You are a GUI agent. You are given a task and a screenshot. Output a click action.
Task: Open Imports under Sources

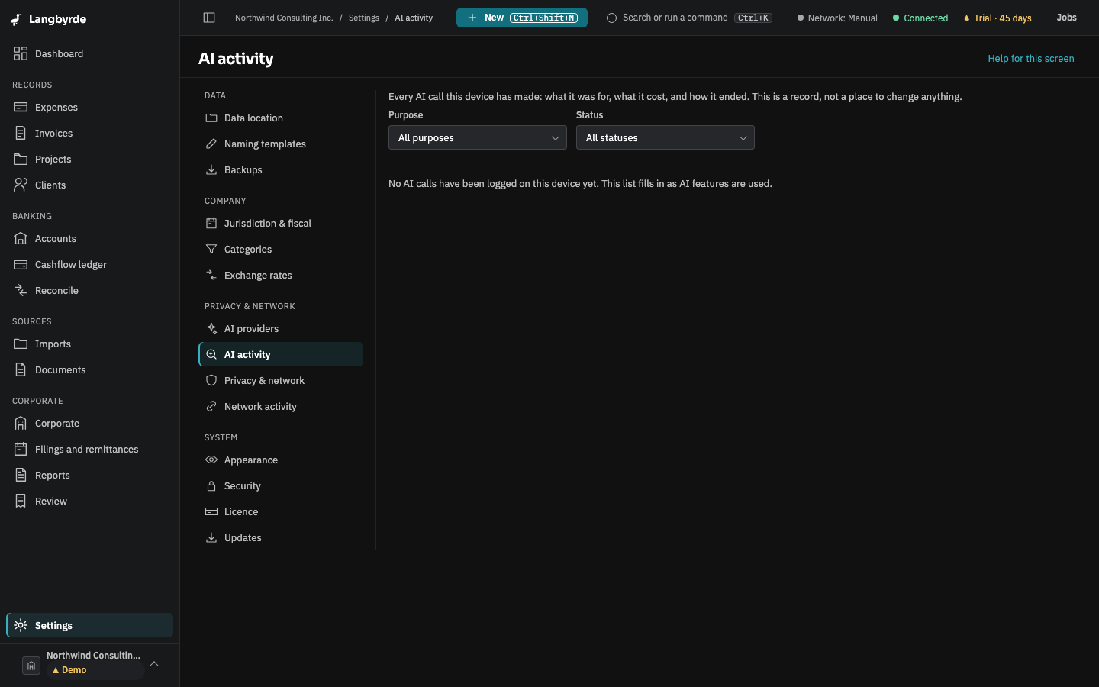(x=90, y=344)
